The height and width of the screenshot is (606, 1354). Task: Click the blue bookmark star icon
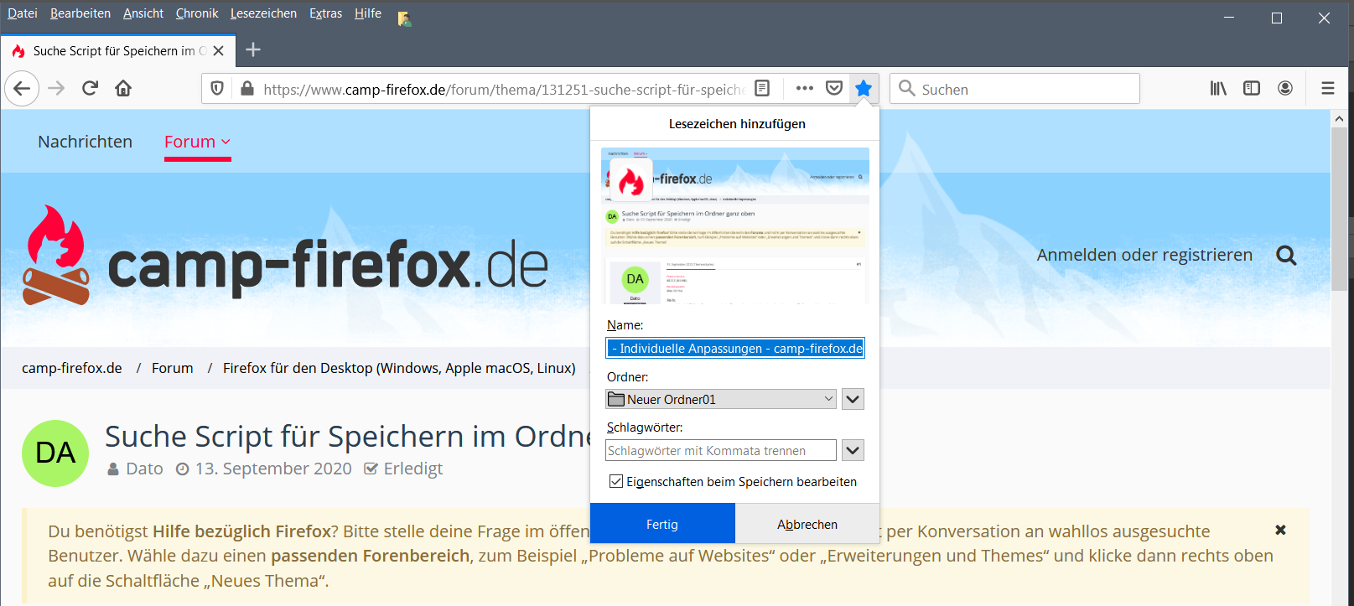point(863,88)
